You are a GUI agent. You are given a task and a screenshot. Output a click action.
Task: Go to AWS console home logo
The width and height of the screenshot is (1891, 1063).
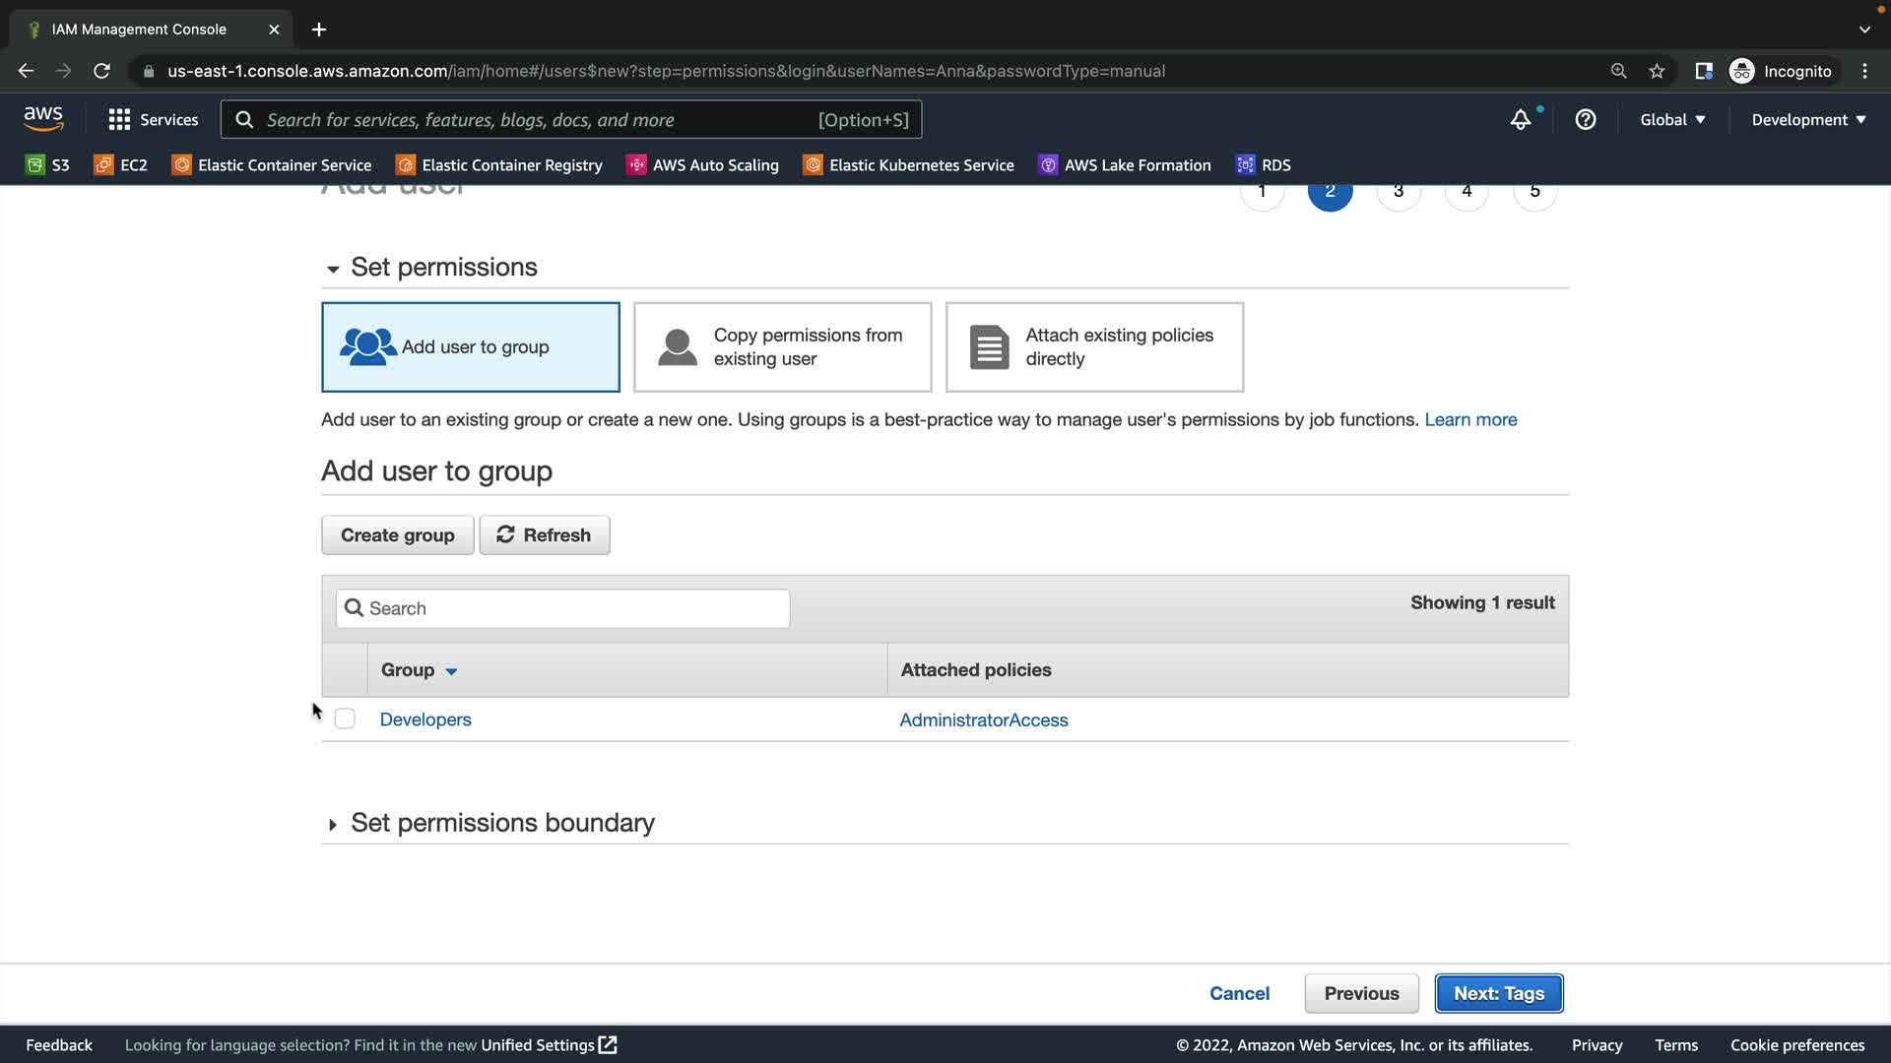click(x=43, y=119)
